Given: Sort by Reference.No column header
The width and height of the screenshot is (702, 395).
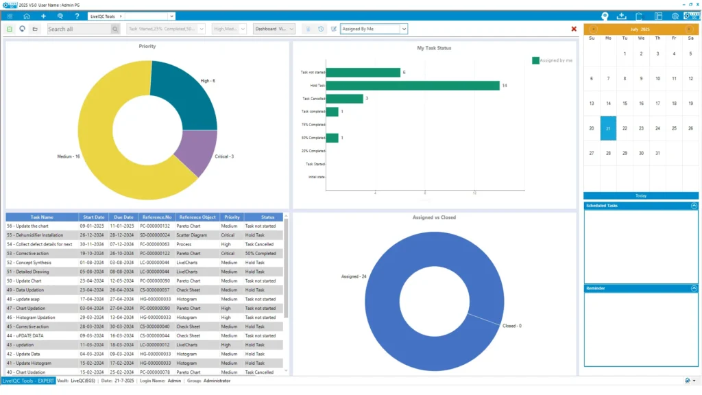Looking at the screenshot, I should click(x=157, y=217).
